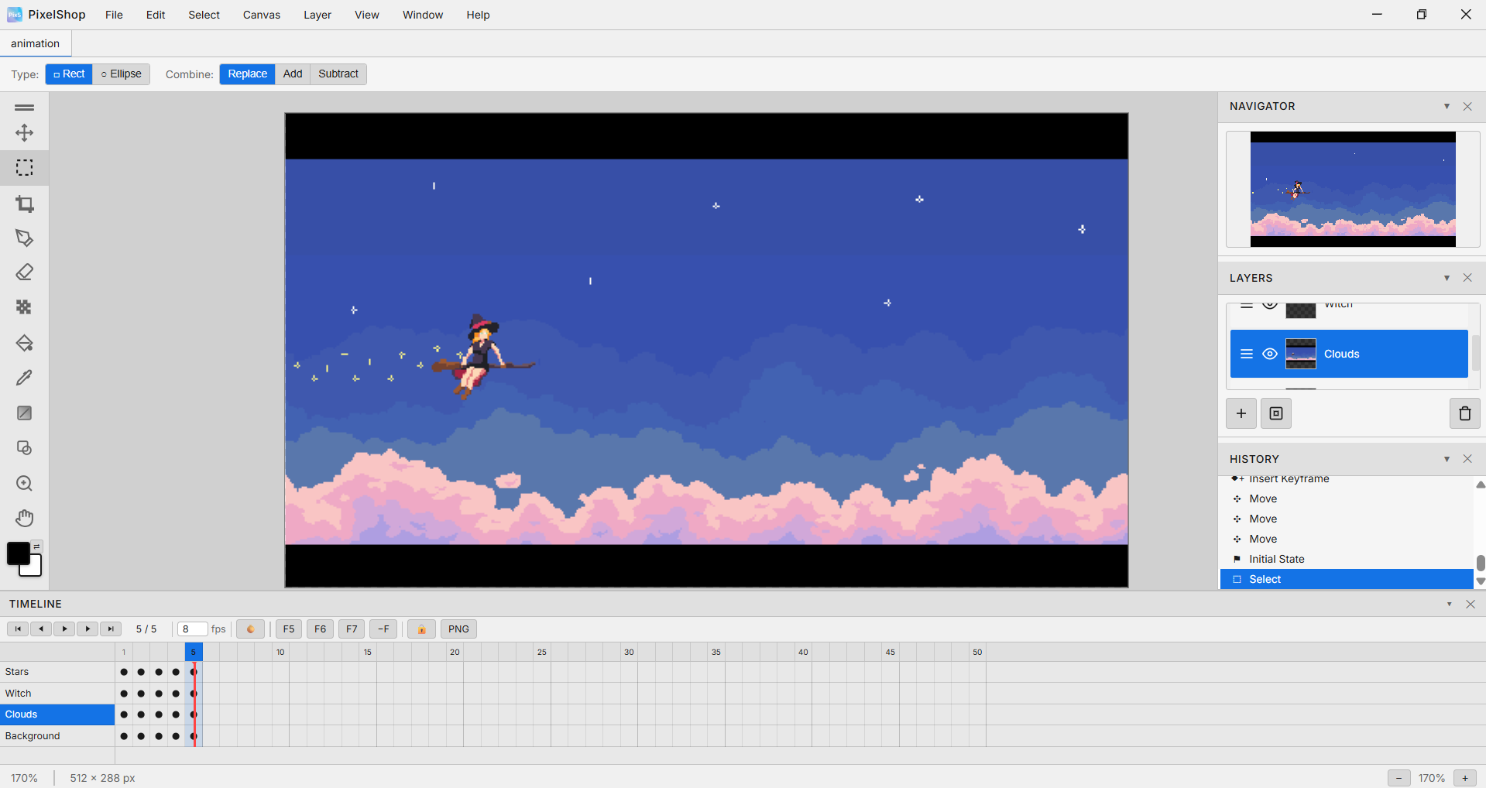
Task: Jump to the first frame
Action: click(x=18, y=629)
